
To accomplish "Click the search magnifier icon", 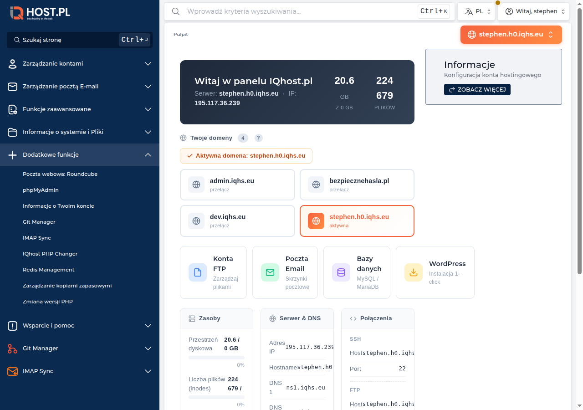I will point(176,11).
